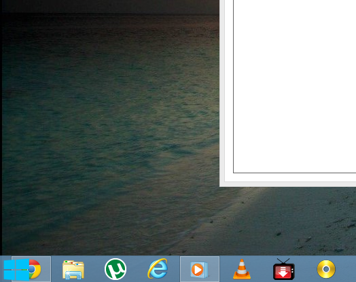Image resolution: width=356 pixels, height=282 pixels.
Task: Open the red TV downloader app icon
Action: pyautogui.click(x=284, y=269)
